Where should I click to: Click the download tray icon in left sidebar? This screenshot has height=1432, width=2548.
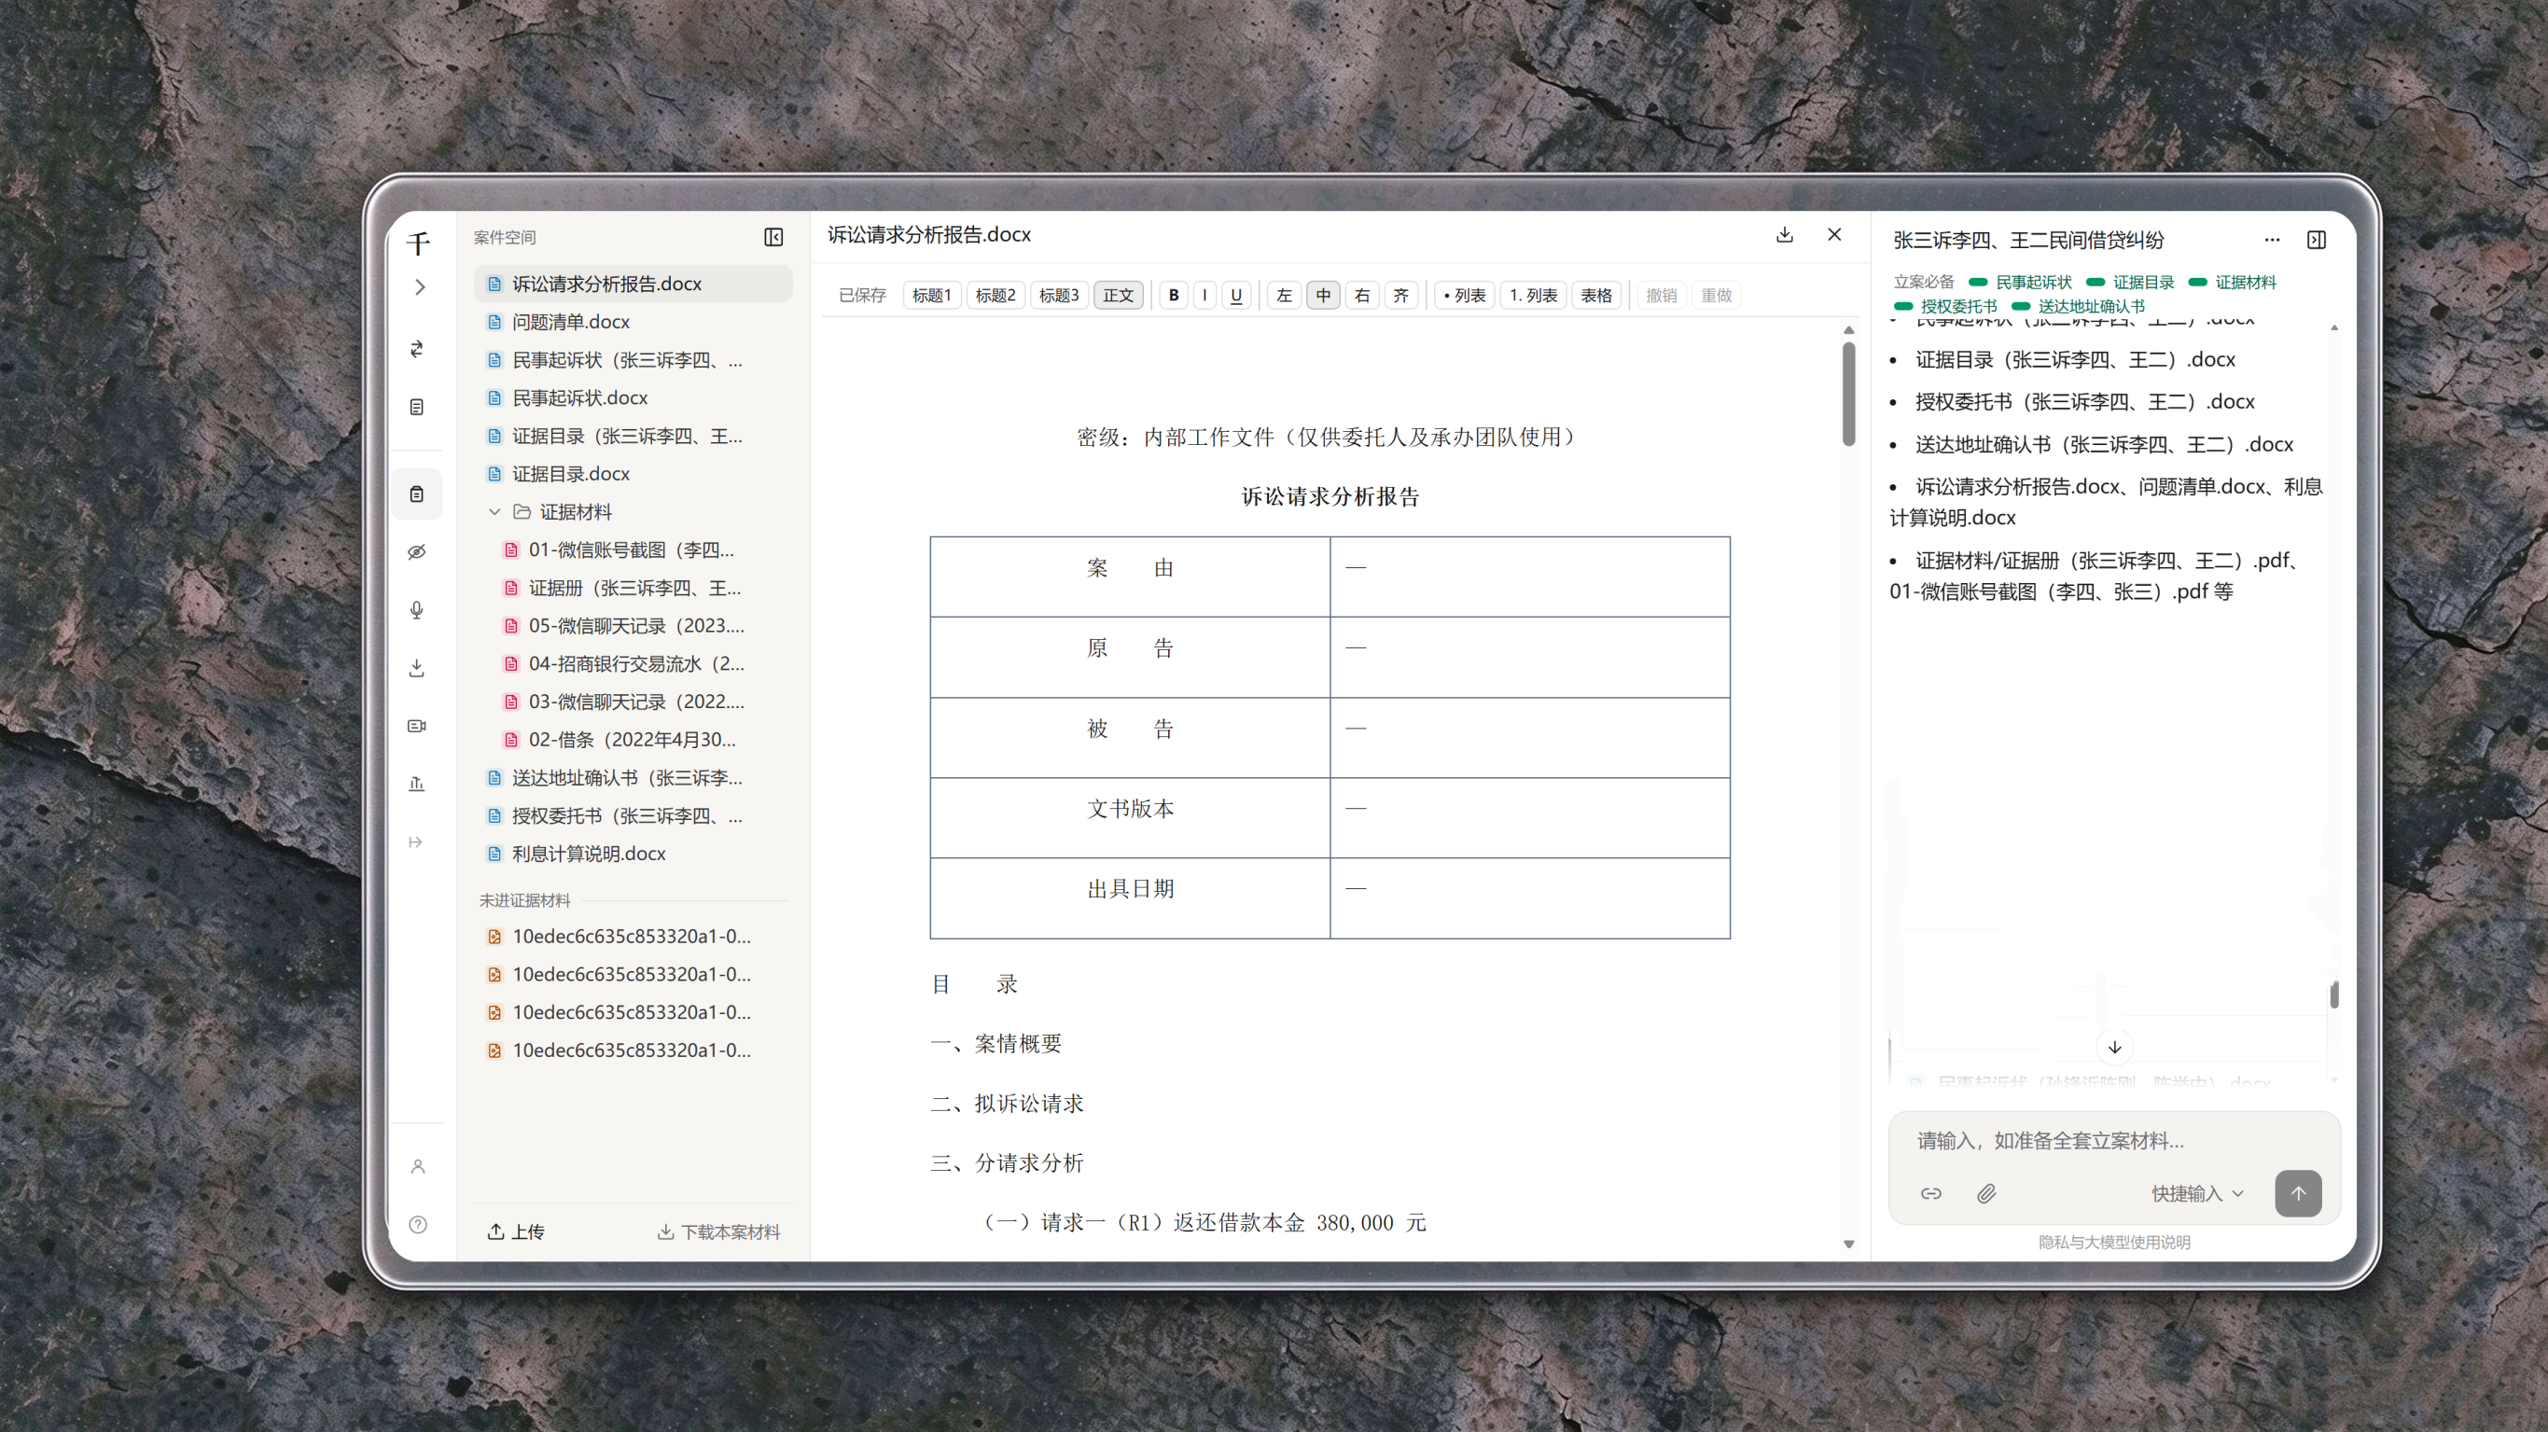tap(417, 668)
